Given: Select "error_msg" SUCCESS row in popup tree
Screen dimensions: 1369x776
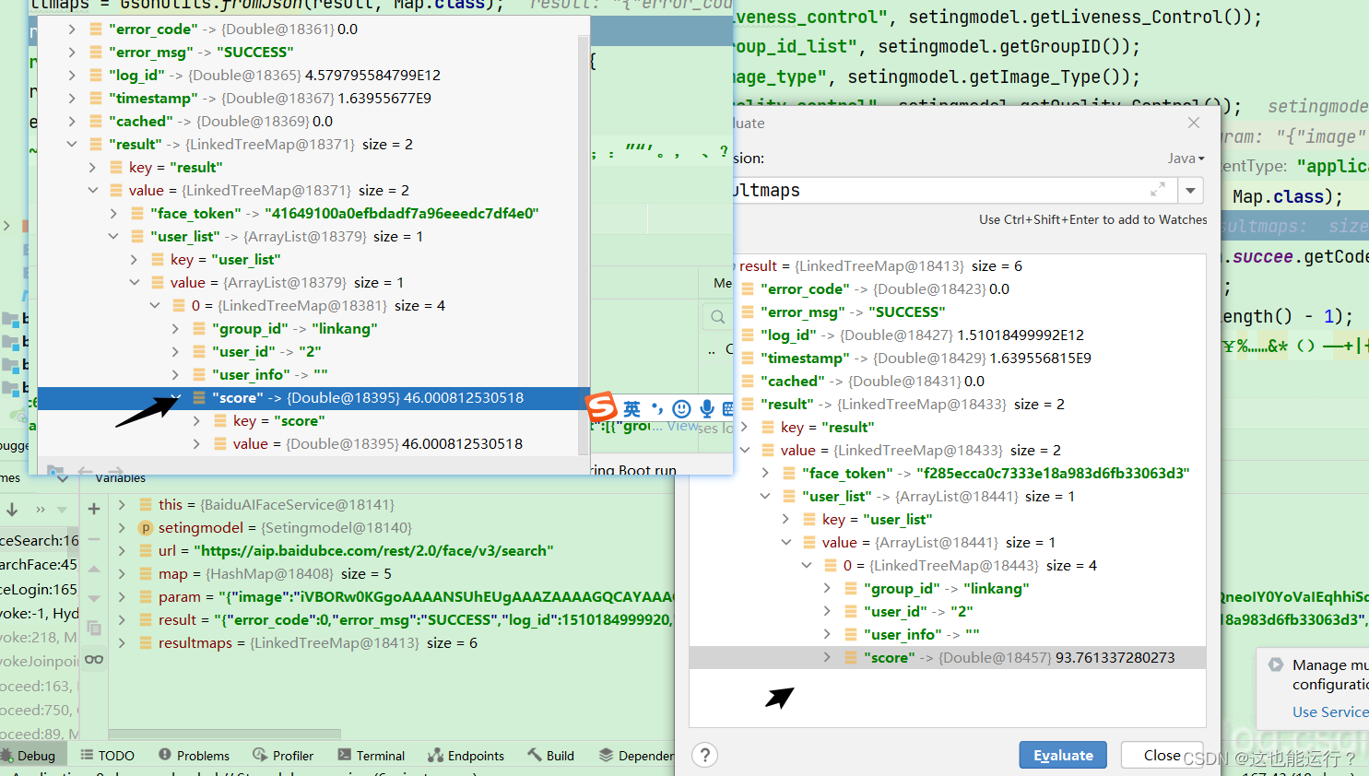Looking at the screenshot, I should click(308, 53).
